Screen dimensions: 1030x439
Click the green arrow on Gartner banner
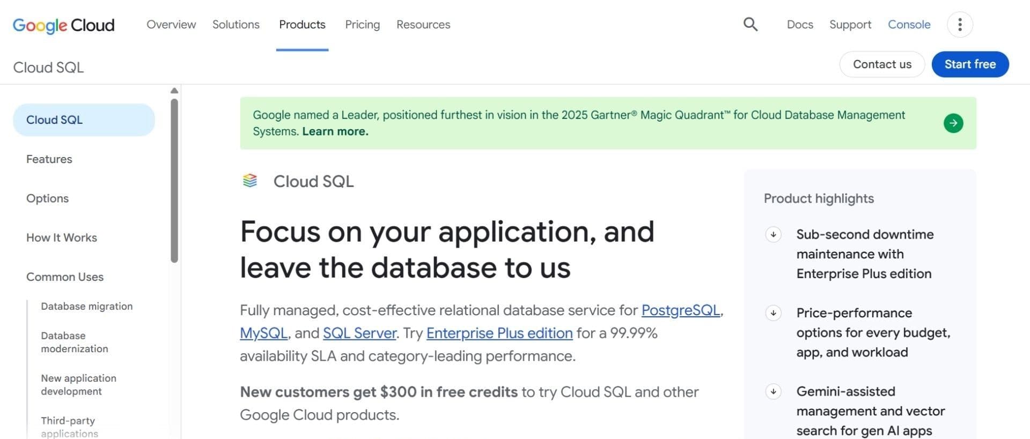click(953, 123)
